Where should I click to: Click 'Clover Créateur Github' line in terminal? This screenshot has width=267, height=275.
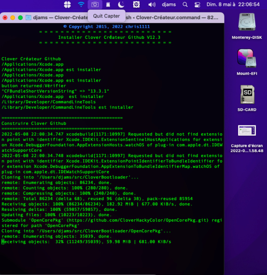[x=31, y=59]
